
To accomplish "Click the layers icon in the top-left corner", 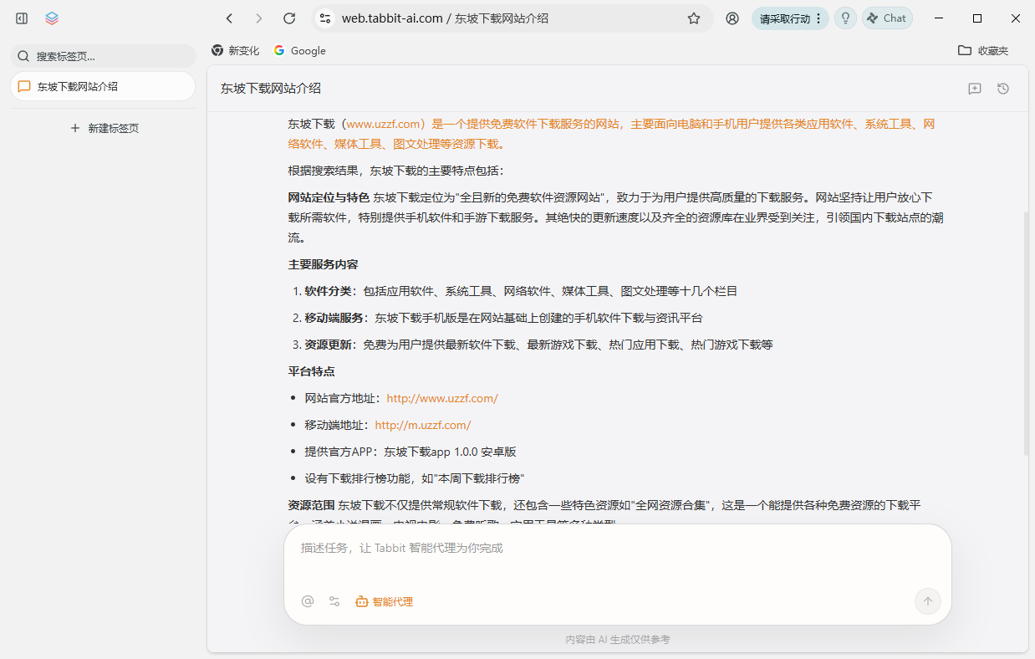I will click(52, 18).
